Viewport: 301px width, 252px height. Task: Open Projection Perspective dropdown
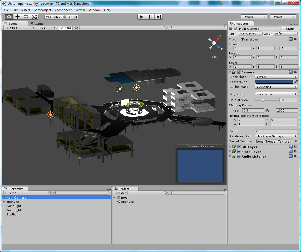pyautogui.click(x=276, y=94)
